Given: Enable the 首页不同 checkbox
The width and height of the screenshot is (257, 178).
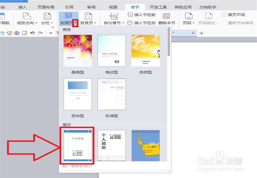Looking at the screenshot, I should [x=224, y=15].
